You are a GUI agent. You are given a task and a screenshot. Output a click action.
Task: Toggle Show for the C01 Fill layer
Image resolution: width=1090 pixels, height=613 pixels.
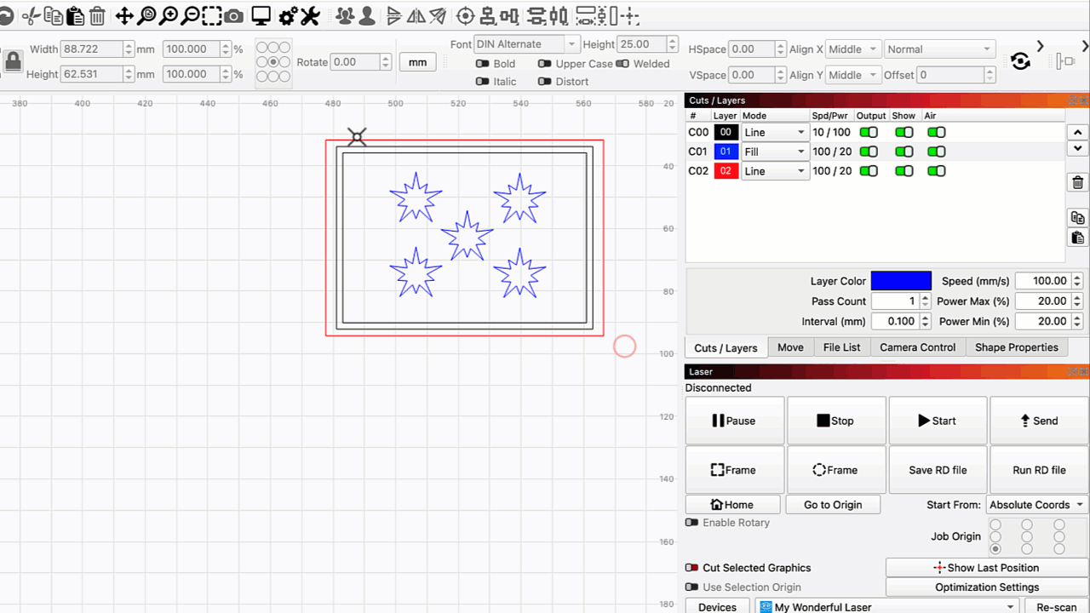904,152
